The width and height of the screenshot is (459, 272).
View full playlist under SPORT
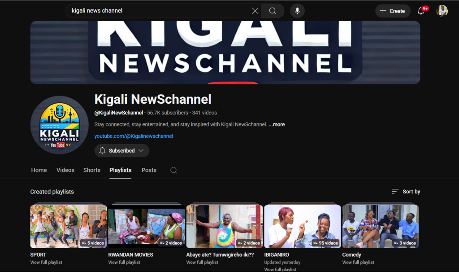[x=46, y=262]
